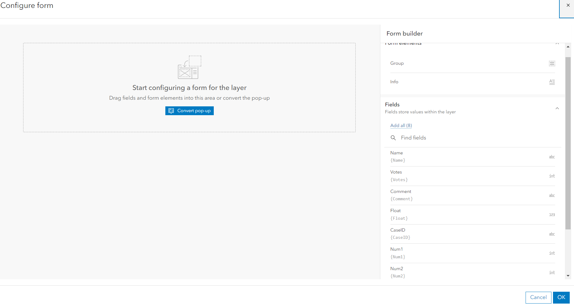Screen dimensions: 574x306
Task: Click the int type icon beside Num2
Action: (x=552, y=273)
